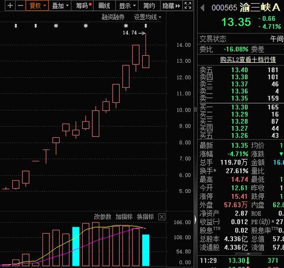Click asterisk marker left of 14.74 peak

[126, 26]
